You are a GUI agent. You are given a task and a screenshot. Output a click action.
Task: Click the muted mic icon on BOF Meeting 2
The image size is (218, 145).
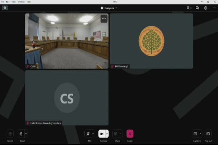click(112, 67)
